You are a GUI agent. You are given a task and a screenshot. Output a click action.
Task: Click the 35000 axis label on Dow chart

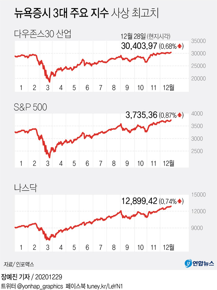197,41
